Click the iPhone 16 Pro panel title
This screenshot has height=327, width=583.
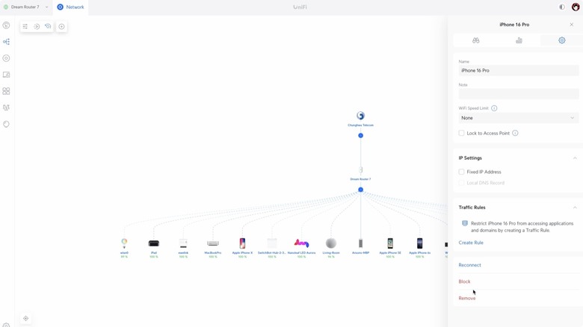pos(514,25)
